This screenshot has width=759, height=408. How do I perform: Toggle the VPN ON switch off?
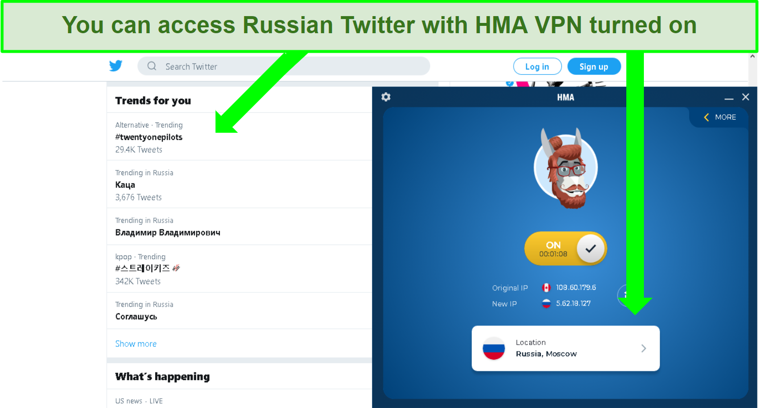(x=565, y=248)
